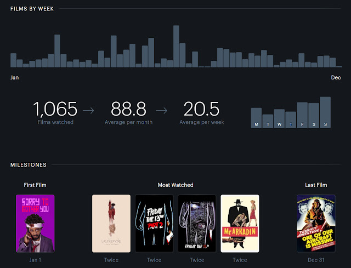351x268 pixels.
Task: Click the 1,065 films watched number
Action: pos(55,109)
